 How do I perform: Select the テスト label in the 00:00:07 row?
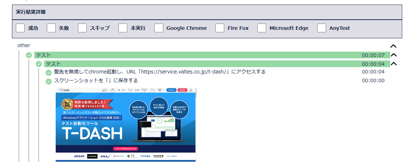[x=44, y=55]
